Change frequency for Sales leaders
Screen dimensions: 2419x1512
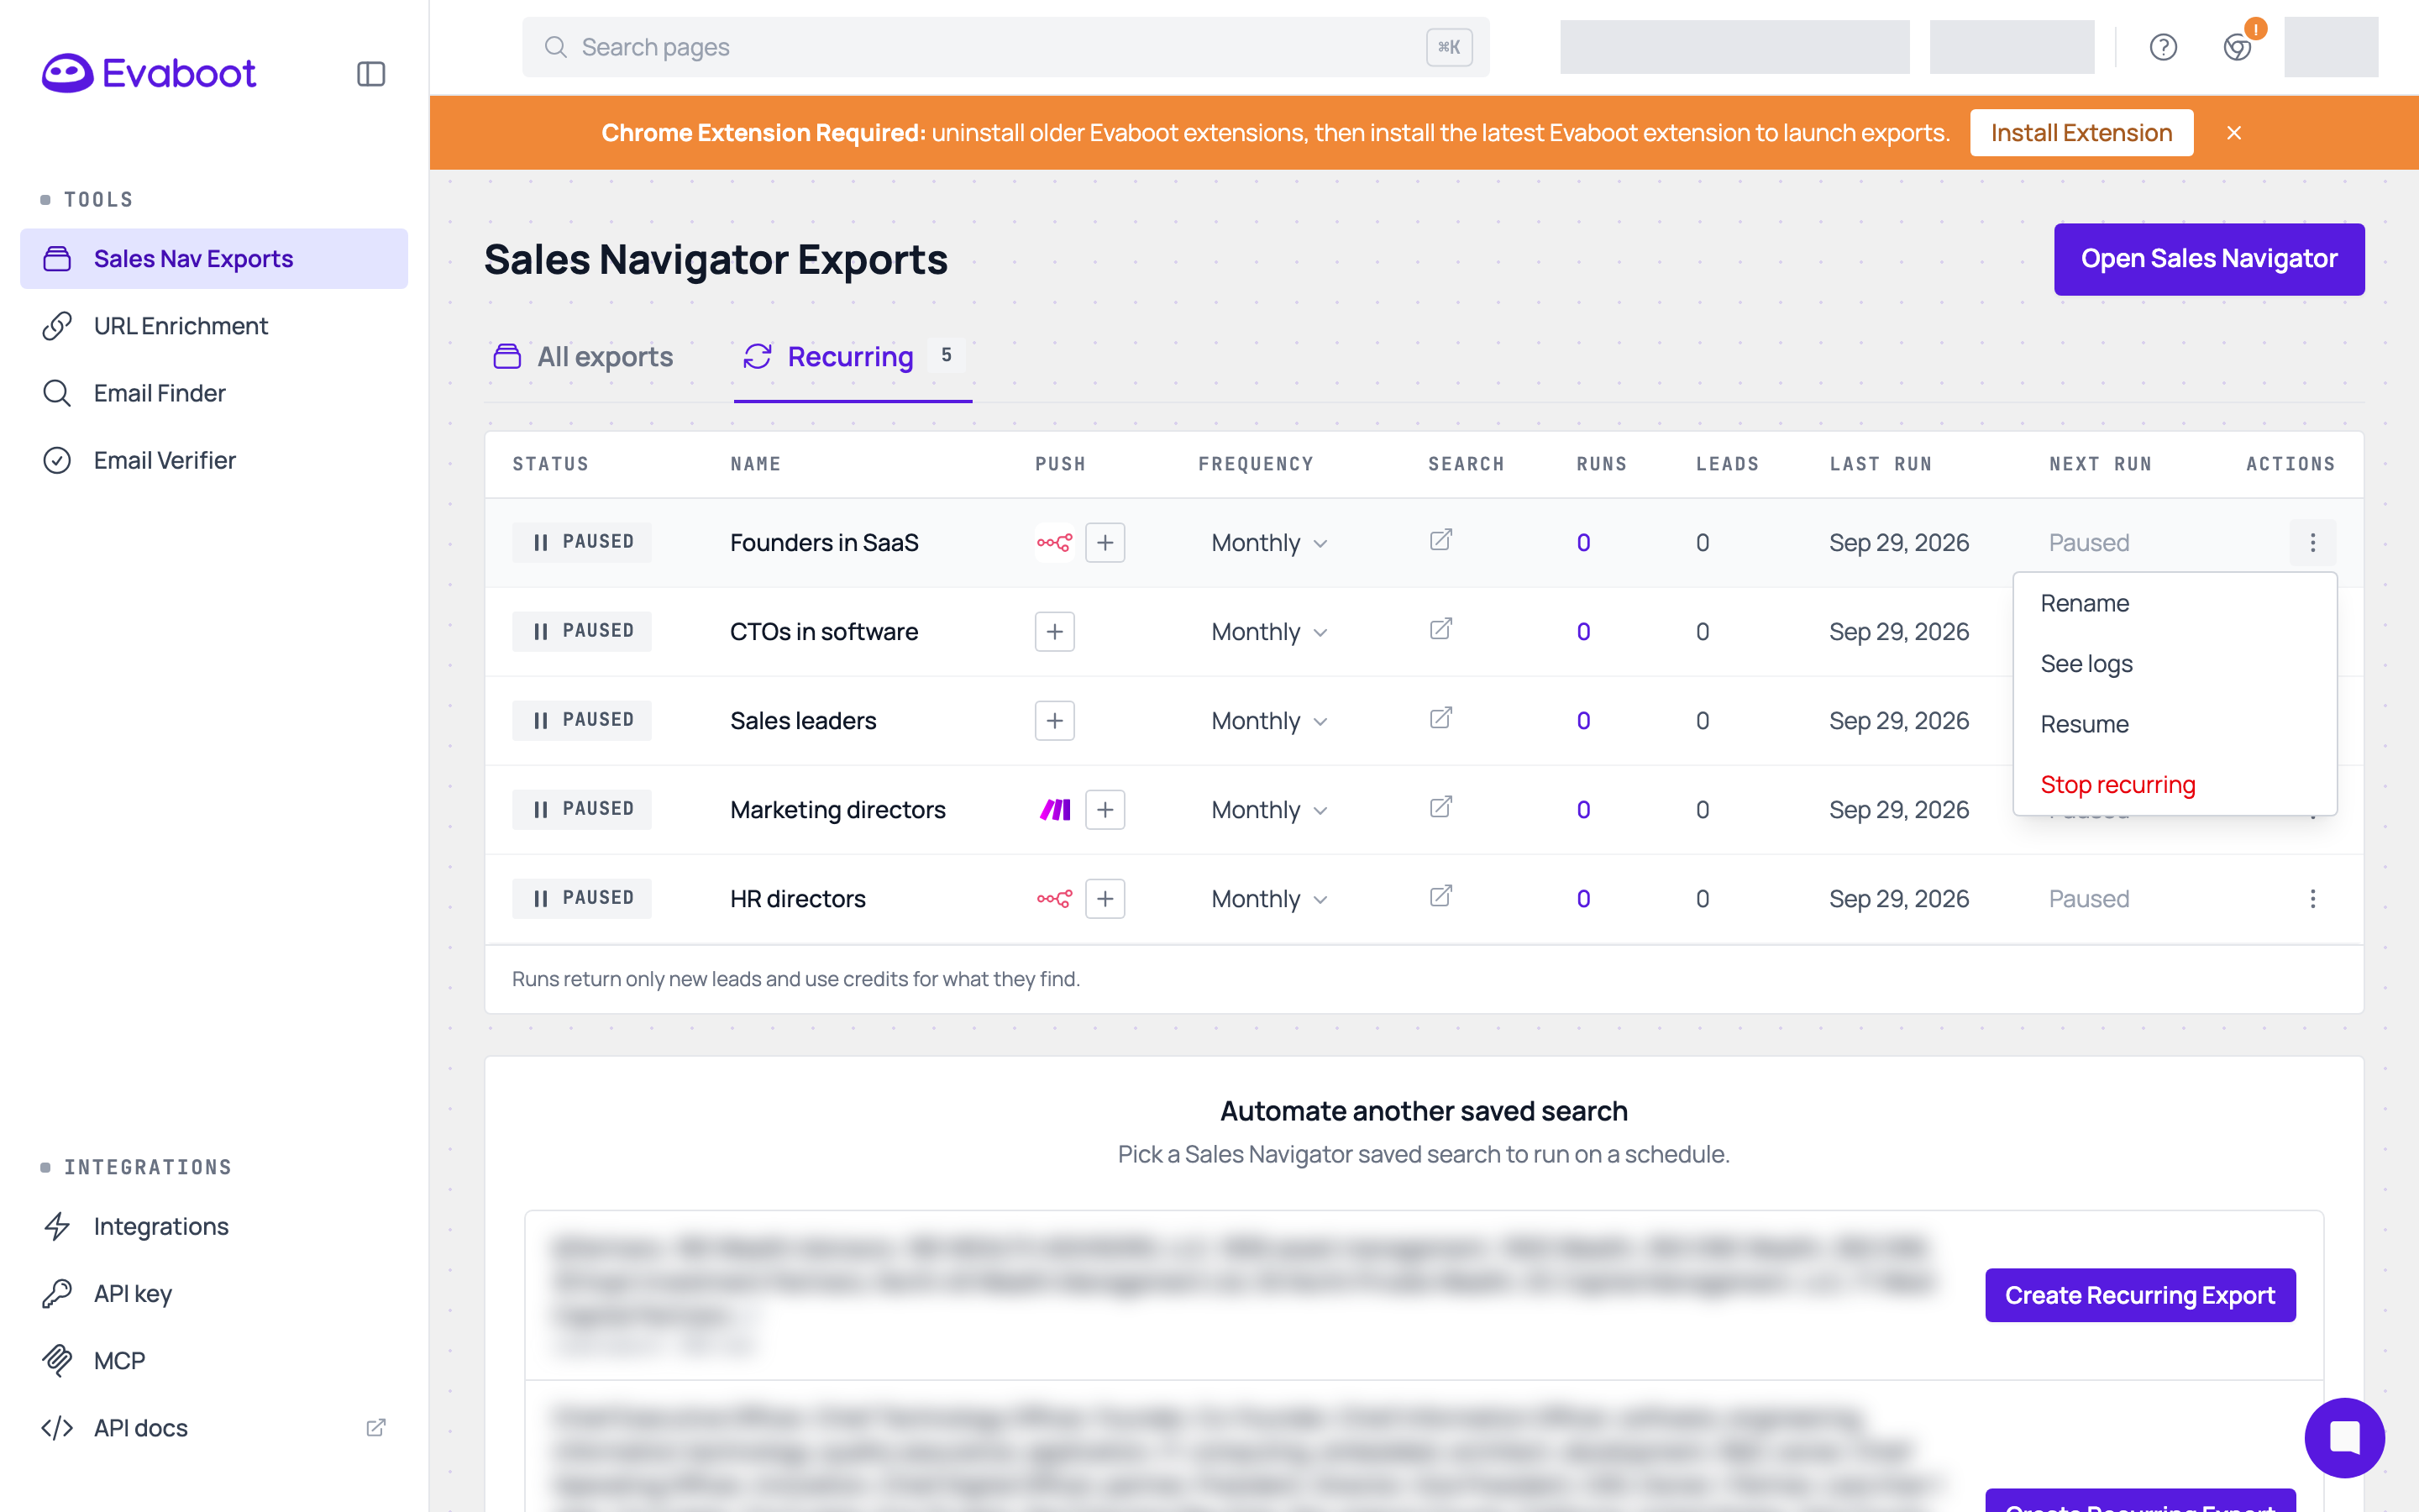(x=1268, y=721)
